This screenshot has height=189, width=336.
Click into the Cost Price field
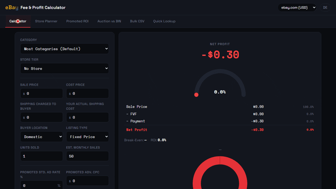tap(87, 93)
